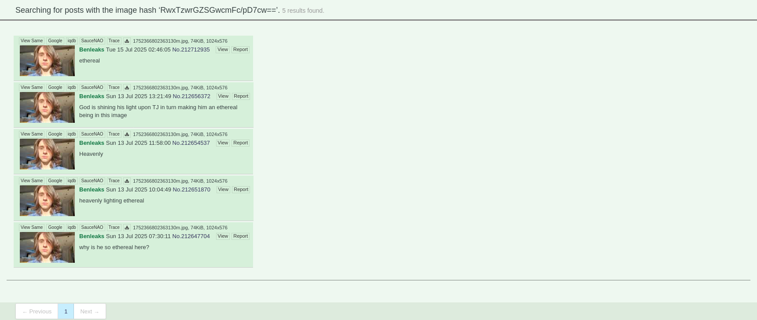
Task: Open SauceNAO for post No.212647704
Action: (x=92, y=228)
